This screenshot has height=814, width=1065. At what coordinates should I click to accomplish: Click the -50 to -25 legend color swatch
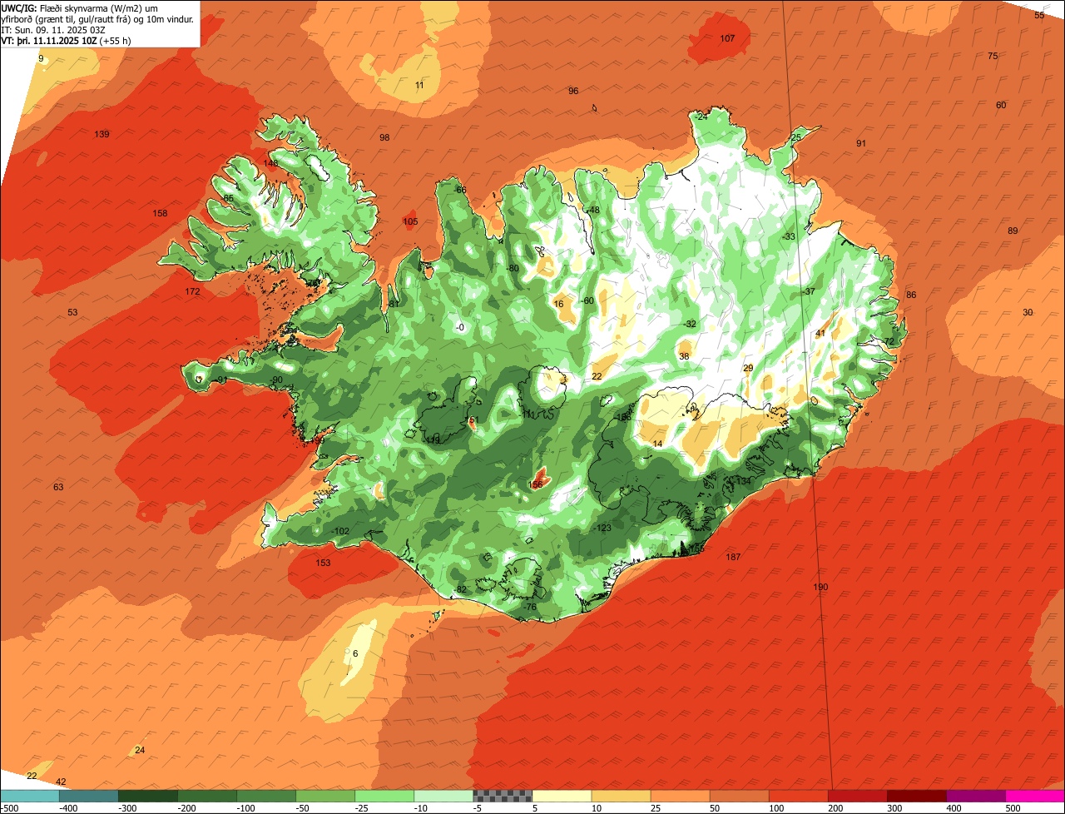point(325,796)
